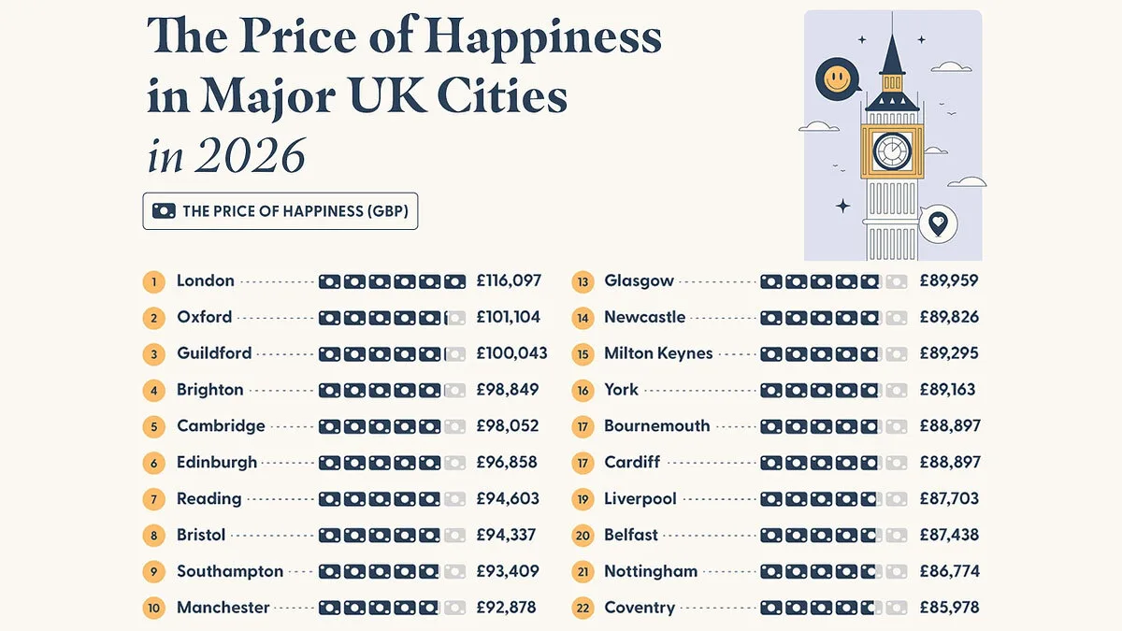
Task: Click the Big Ben illustration panel
Action: (x=893, y=136)
